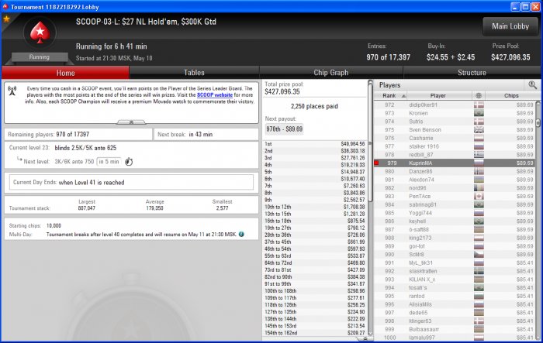Click the broadcast antenna icon in announcement box
Screen dimensions: 543x343
click(12, 91)
